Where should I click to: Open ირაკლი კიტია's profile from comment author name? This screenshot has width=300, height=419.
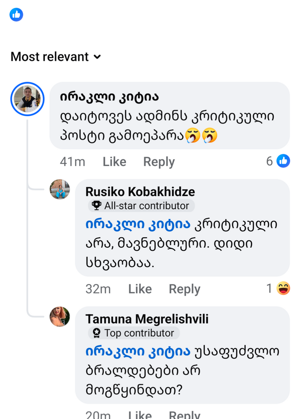[x=109, y=97]
